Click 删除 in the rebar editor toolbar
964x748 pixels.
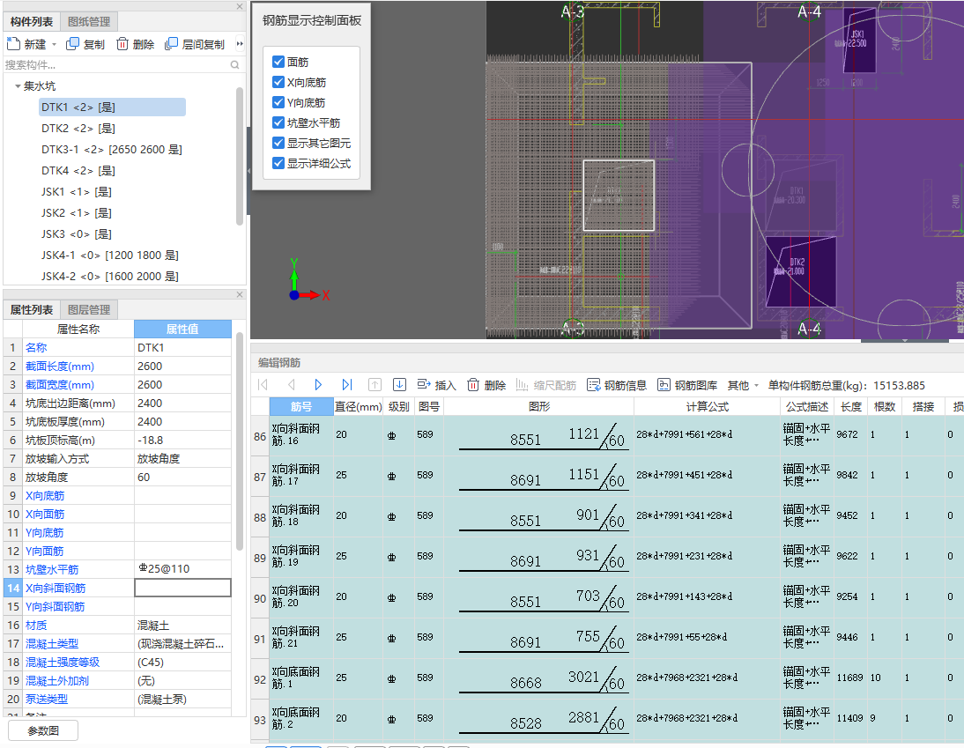pyautogui.click(x=486, y=385)
